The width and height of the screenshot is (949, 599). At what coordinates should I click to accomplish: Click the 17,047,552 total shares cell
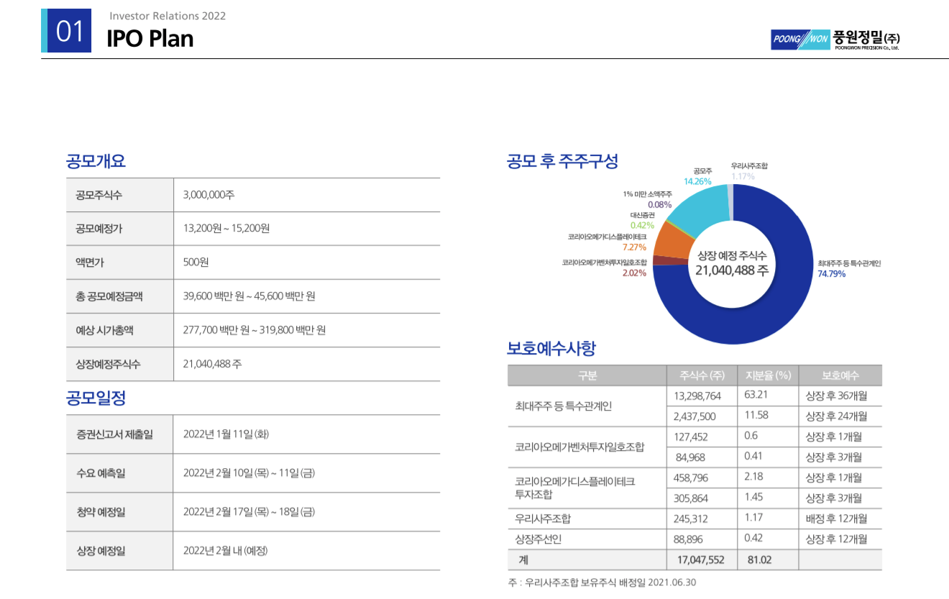[x=701, y=559]
